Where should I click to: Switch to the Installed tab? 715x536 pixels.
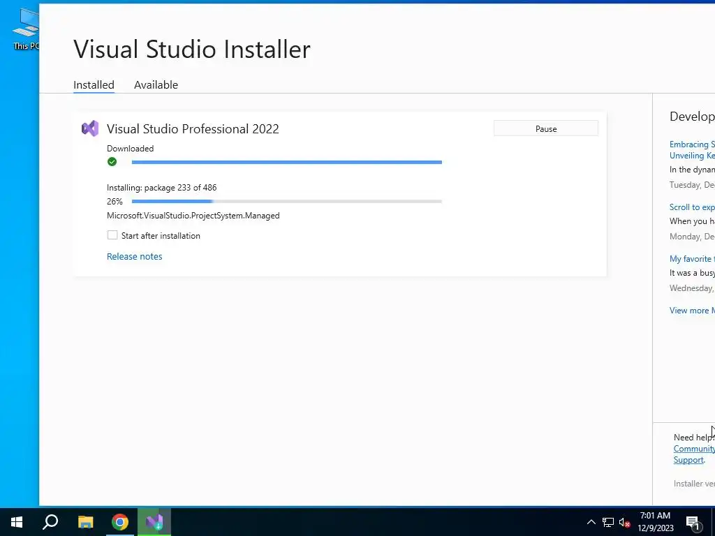[94, 84]
